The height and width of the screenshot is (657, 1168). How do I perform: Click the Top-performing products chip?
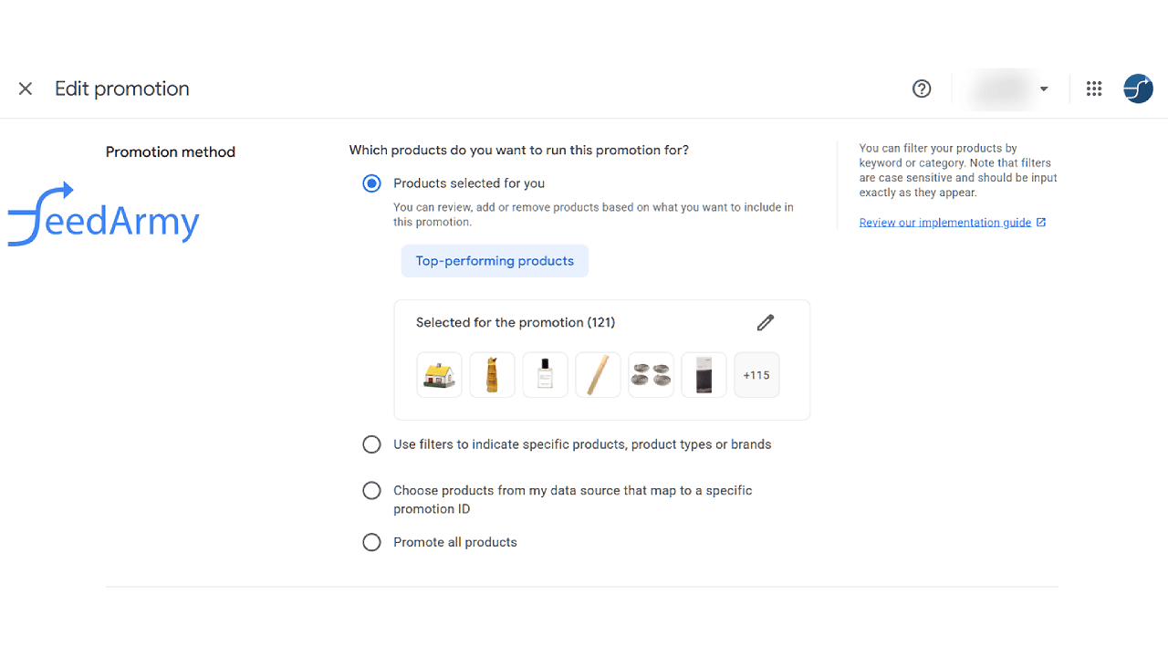coord(495,261)
